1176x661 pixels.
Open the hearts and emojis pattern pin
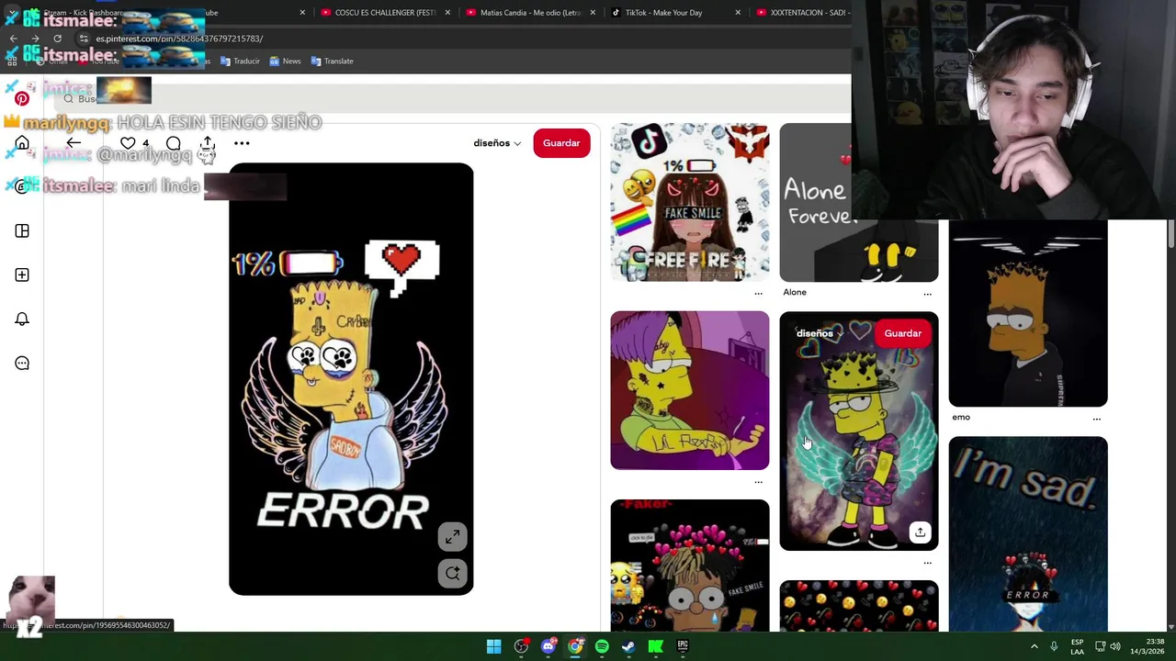(859, 606)
